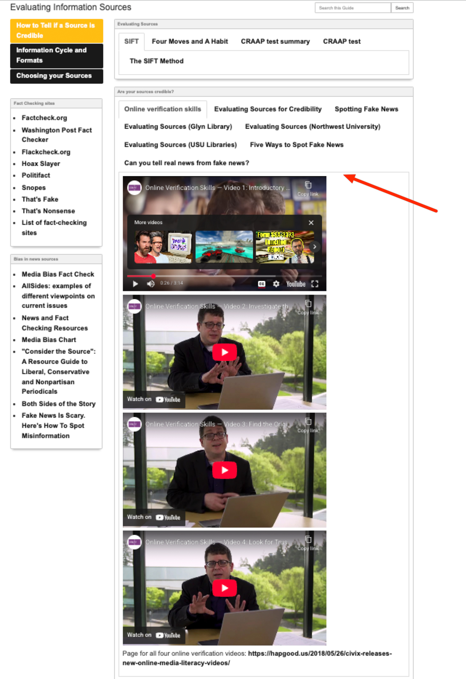Mute the first video's volume speaker icon

pyautogui.click(x=150, y=284)
